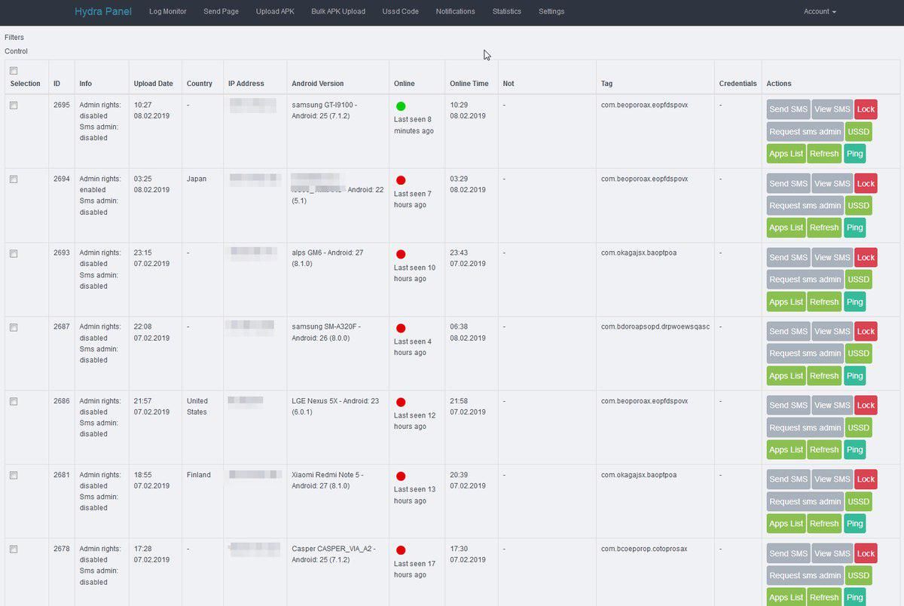Screen dimensions: 904x606
Task: View SMS for device 2686
Action: (x=832, y=405)
